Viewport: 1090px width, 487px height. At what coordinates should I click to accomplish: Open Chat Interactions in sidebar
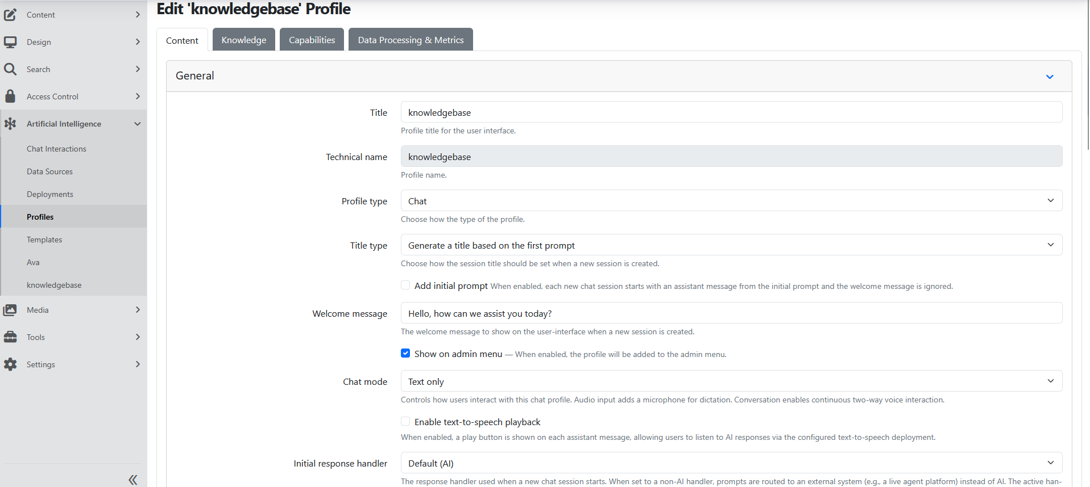click(x=56, y=149)
